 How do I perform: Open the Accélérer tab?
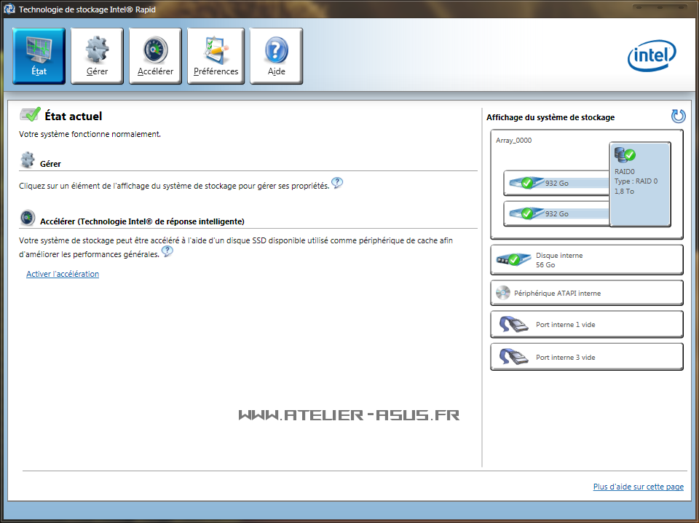[155, 56]
